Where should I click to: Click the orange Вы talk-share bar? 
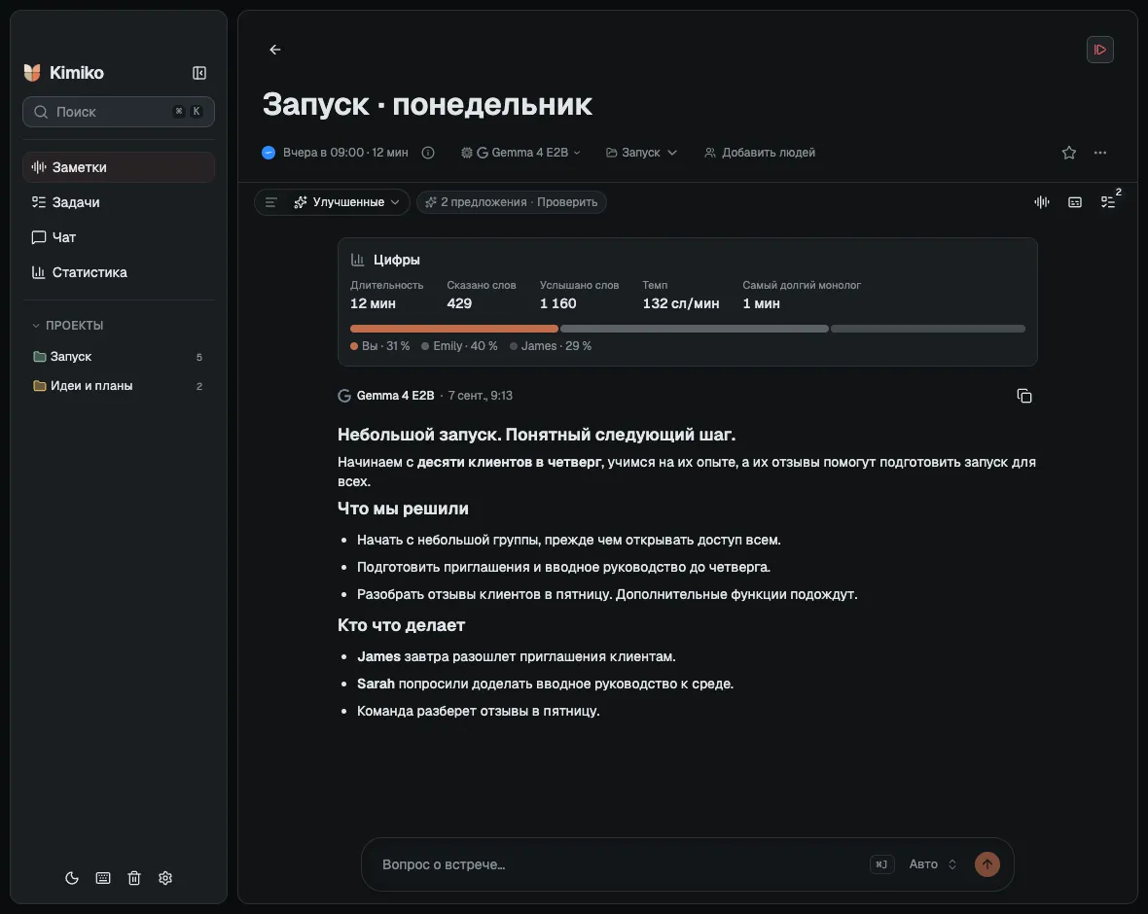(454, 329)
